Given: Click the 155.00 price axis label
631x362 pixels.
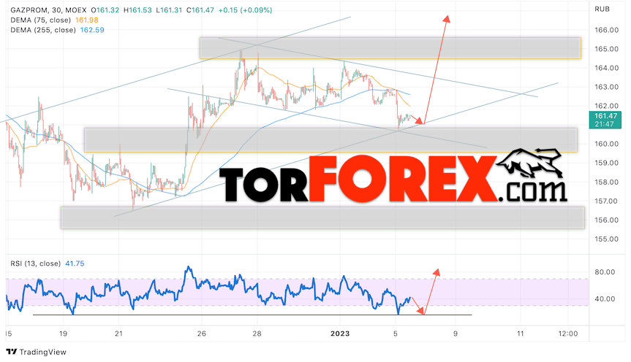Looking at the screenshot, I should coord(606,239).
